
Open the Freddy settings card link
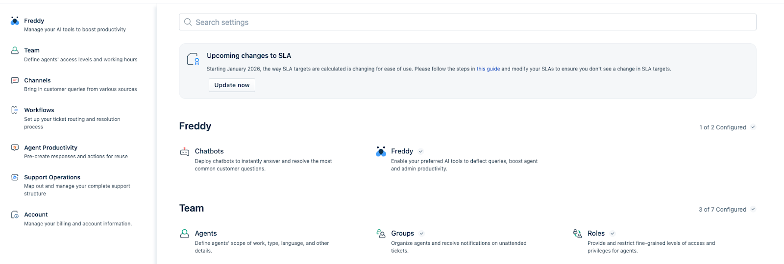click(402, 151)
